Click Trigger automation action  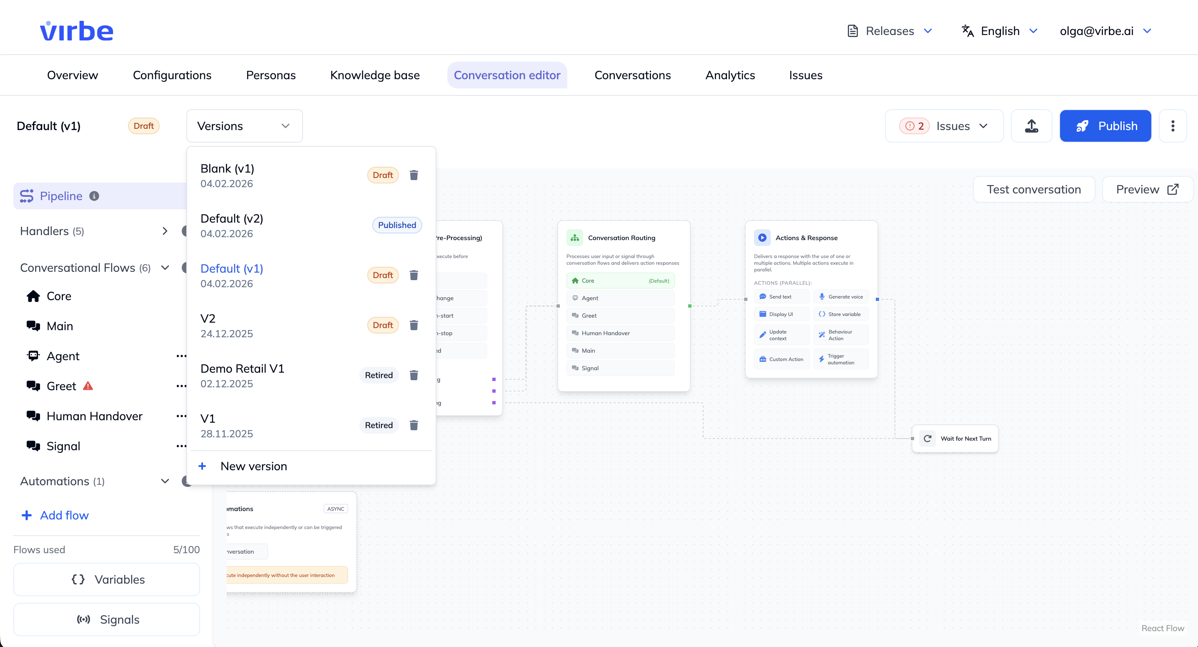tap(841, 359)
